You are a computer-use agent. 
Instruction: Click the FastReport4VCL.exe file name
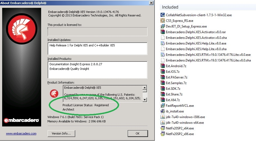180,105
